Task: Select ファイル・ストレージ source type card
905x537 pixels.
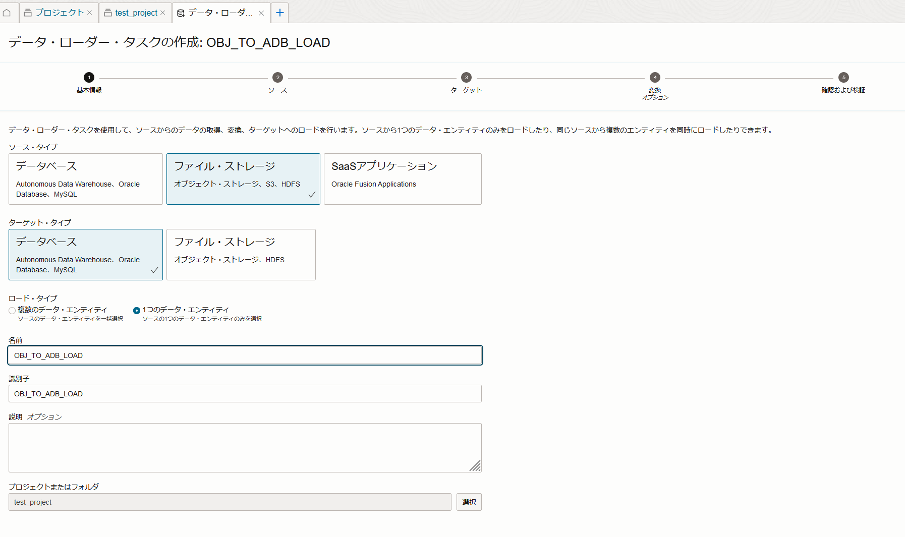Action: pos(243,179)
